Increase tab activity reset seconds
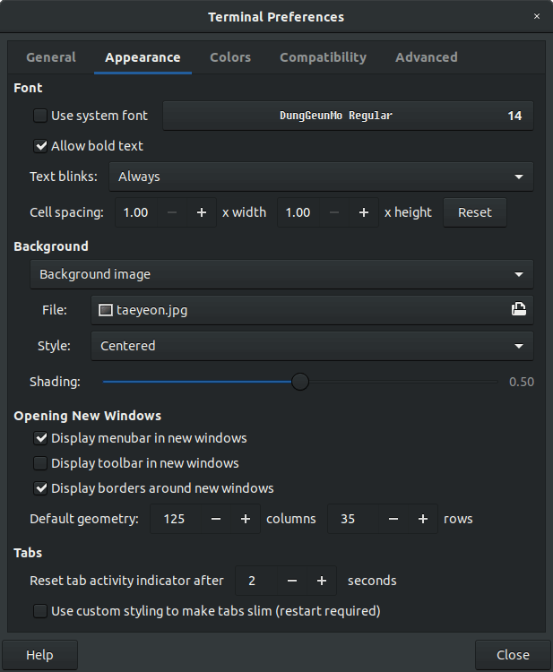553x672 pixels. pos(321,581)
